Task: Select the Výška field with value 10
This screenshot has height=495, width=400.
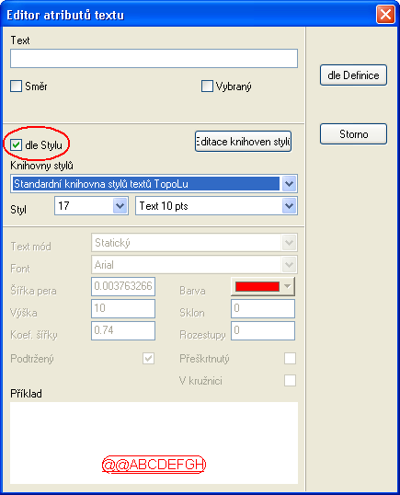Action: click(123, 308)
